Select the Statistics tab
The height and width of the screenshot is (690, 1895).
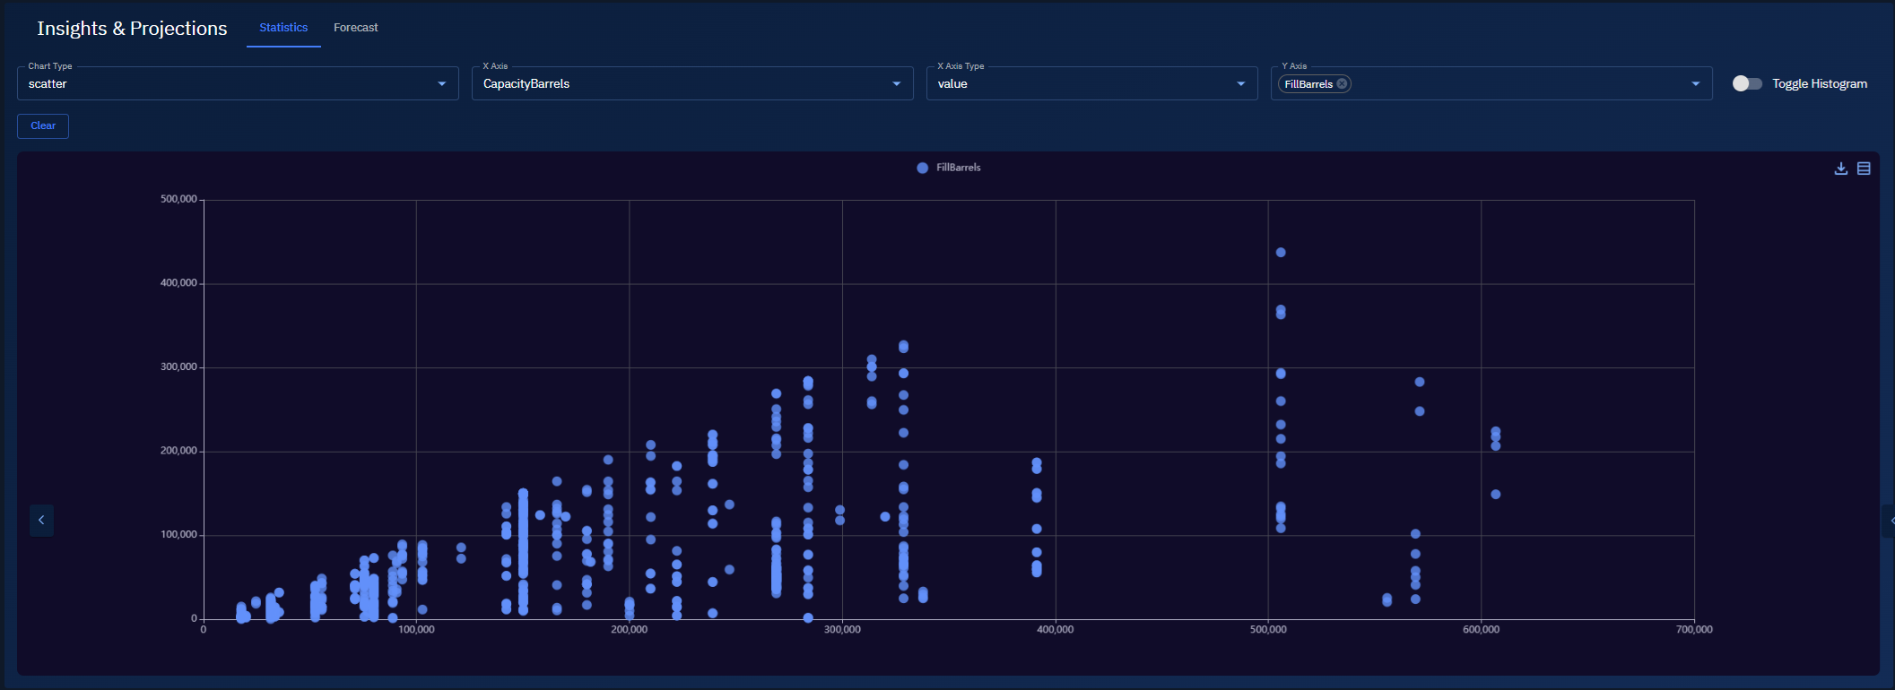[x=283, y=28]
